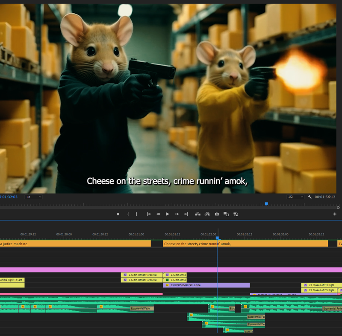This screenshot has width=342, height=336.
Task: Jump to the Out point with Go to Out
Action: [186, 214]
